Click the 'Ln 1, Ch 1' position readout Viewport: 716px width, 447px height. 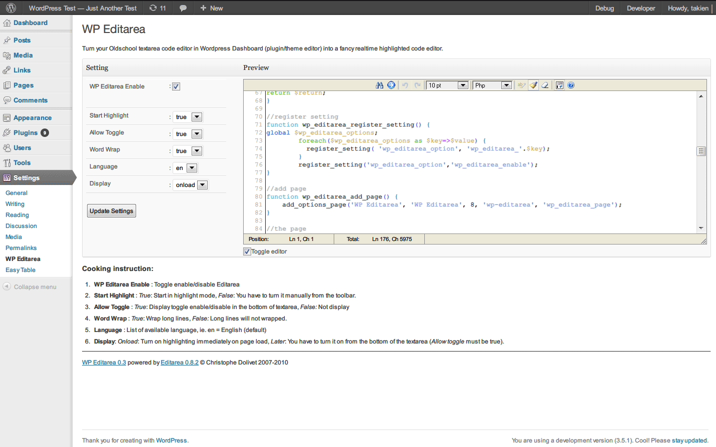301,239
